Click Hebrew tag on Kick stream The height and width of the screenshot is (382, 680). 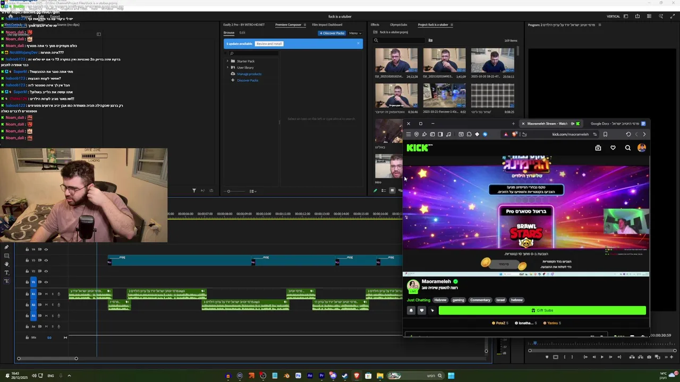pyautogui.click(x=440, y=300)
